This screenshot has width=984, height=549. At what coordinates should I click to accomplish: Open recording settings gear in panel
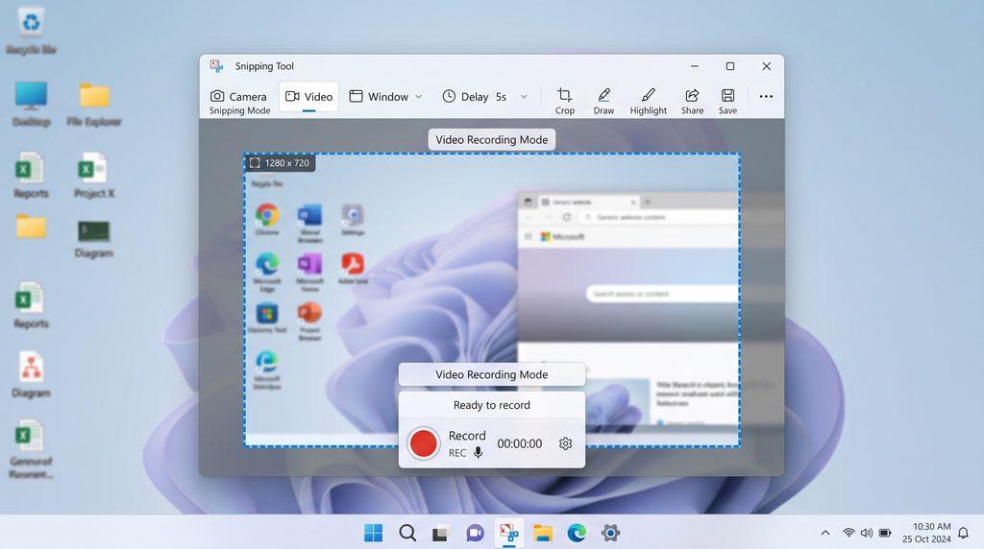coord(565,443)
